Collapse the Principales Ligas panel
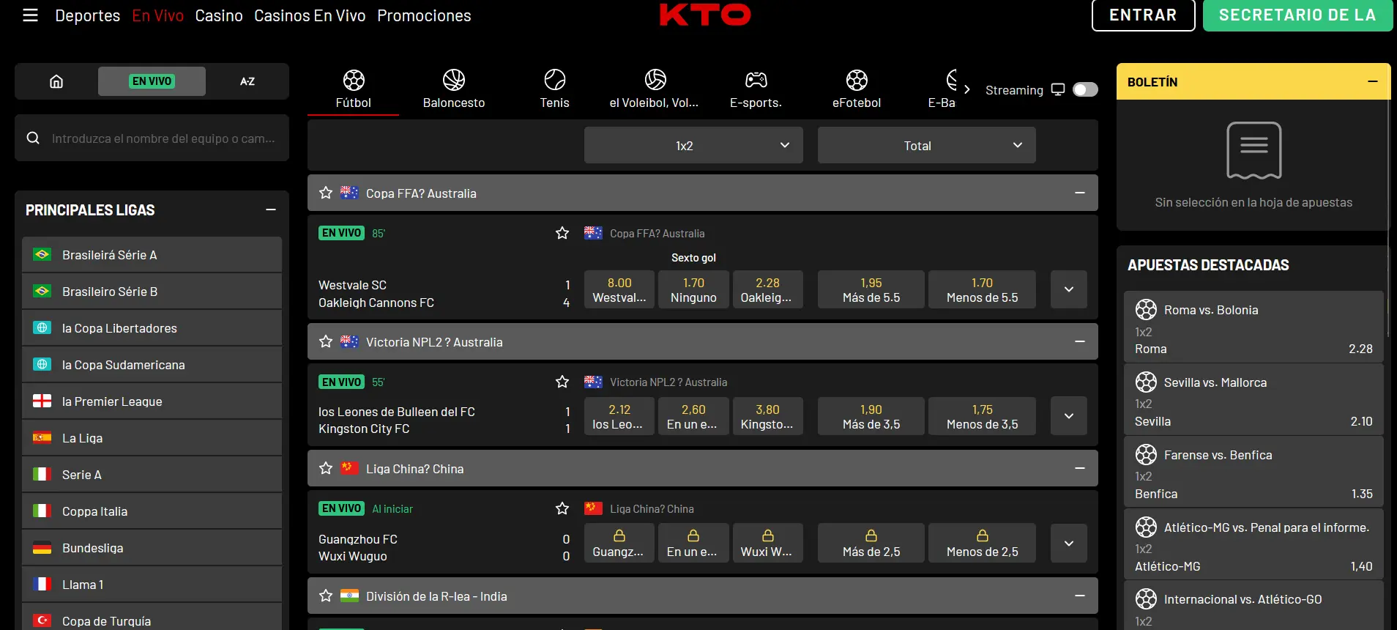1397x630 pixels. tap(271, 210)
